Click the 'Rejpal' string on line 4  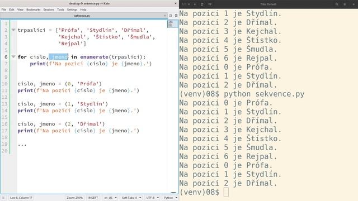[x=71, y=44]
